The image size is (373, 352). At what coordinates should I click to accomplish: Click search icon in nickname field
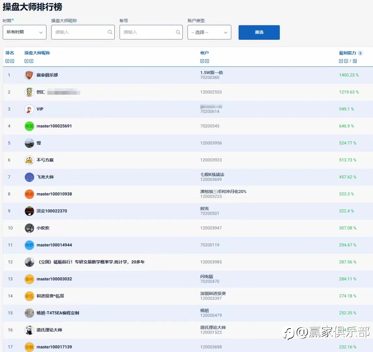(x=110, y=32)
